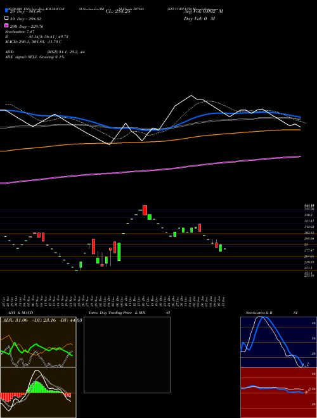This screenshot has height=418, width=317.
Task: Click the 'Stochastics: 7.47' readout
Action: pos(20,32)
